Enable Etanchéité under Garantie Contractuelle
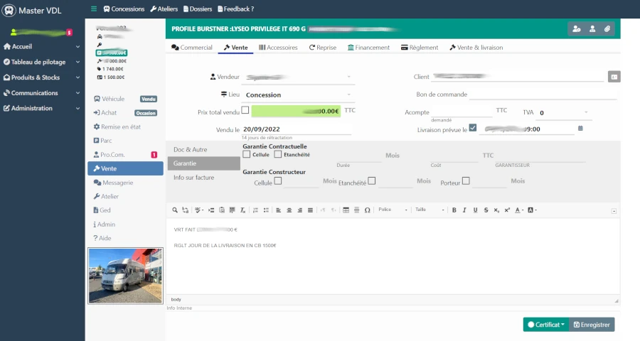This screenshot has width=640, height=341. [278, 154]
